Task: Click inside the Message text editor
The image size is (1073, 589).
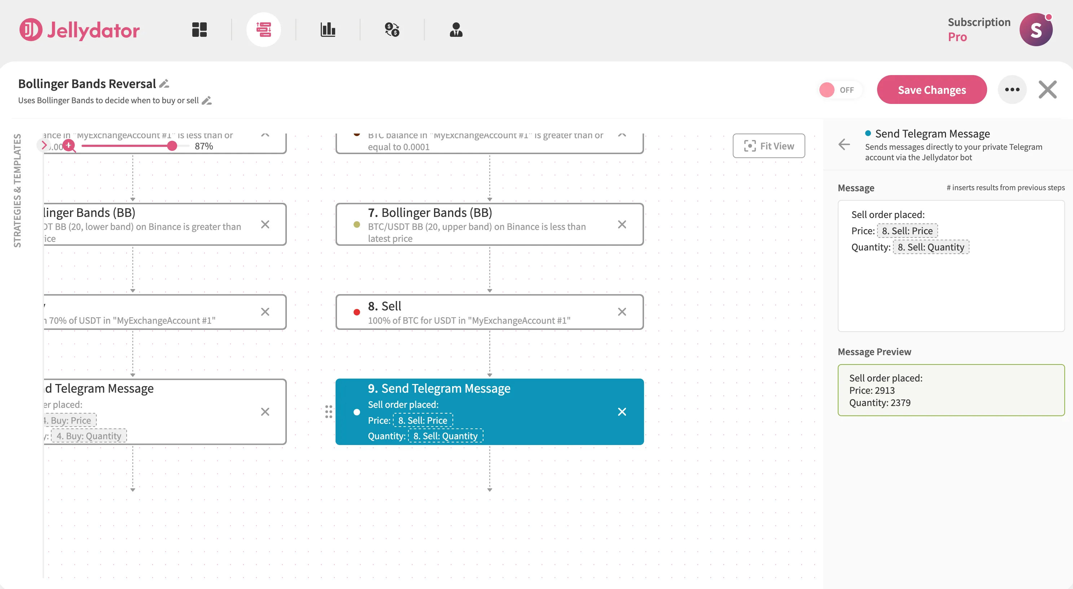Action: tap(951, 266)
